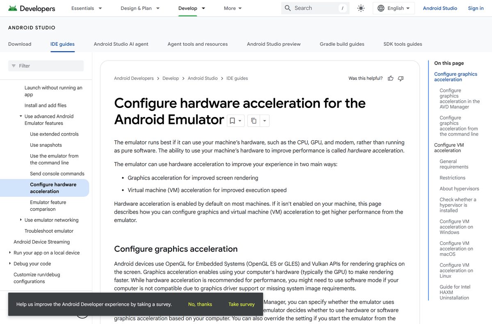This screenshot has height=324, width=492.
Task: Open the Android Studio AI agent tab
Action: (x=121, y=44)
